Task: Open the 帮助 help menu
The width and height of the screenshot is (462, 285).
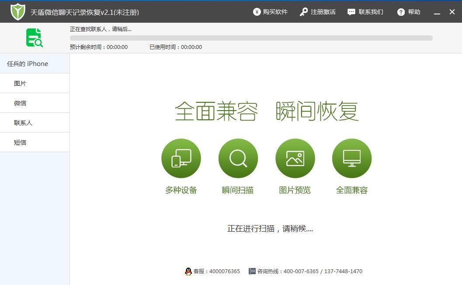Action: pos(408,12)
